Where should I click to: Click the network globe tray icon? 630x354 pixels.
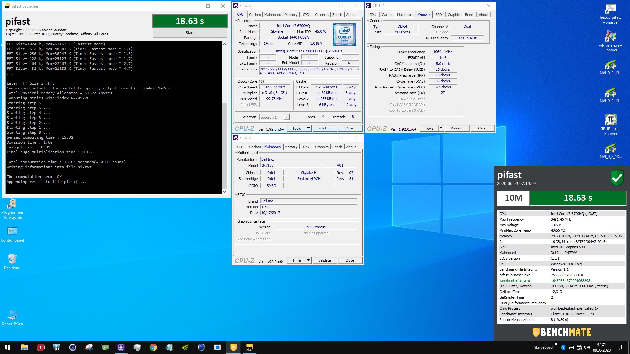(579, 347)
